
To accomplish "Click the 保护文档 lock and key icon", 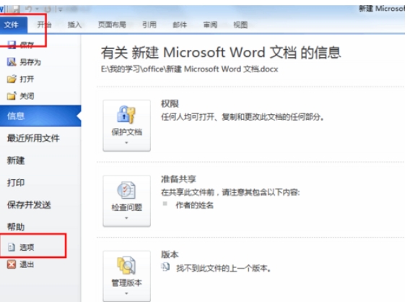I will pyautogui.click(x=126, y=114).
